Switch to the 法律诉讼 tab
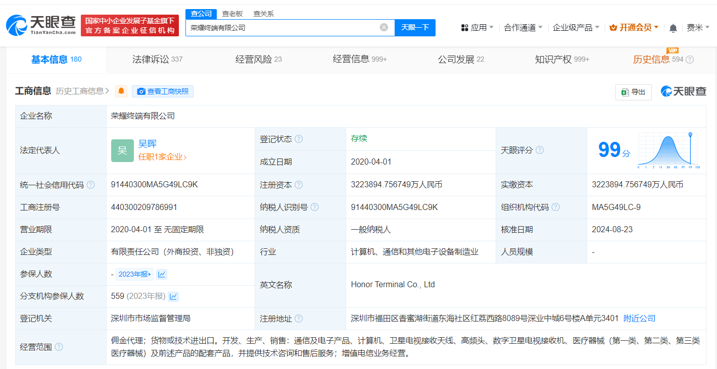Viewport: 717px width, 369px height. click(x=151, y=59)
